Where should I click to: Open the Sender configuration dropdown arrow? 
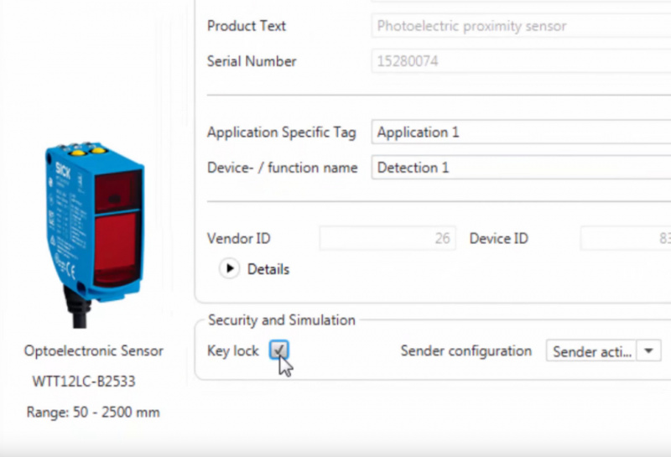tap(648, 351)
